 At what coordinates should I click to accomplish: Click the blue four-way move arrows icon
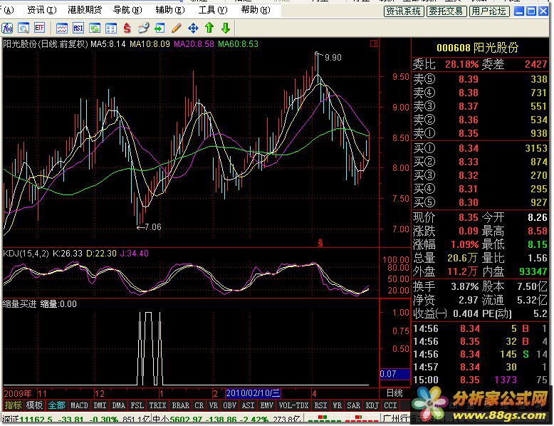193,28
